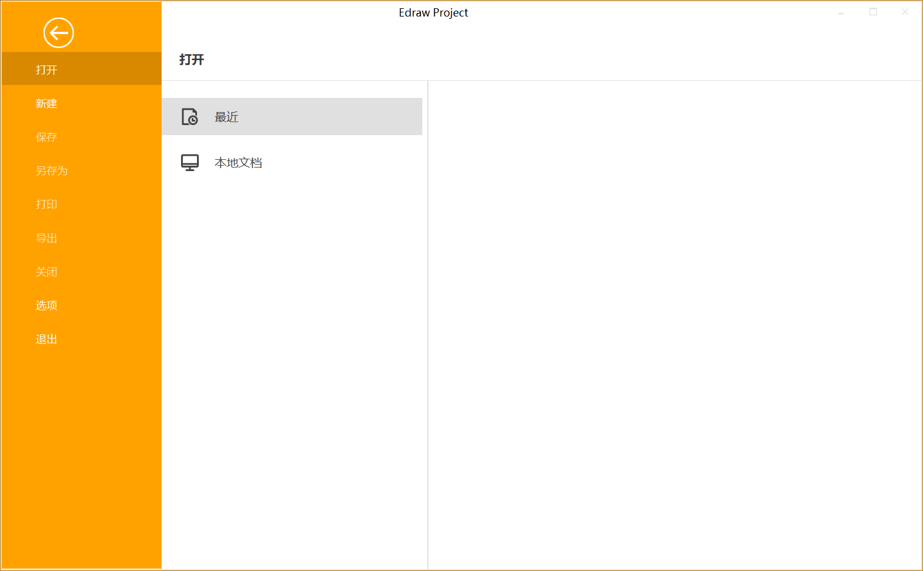Select the recent documents clock icon

click(189, 117)
